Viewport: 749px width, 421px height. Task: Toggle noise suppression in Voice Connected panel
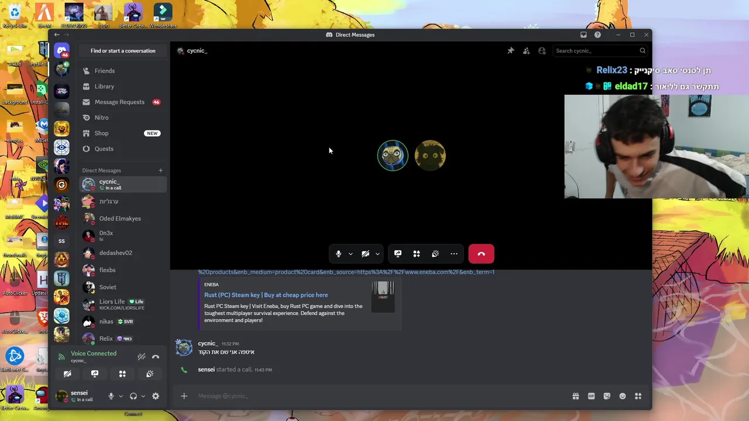click(142, 357)
